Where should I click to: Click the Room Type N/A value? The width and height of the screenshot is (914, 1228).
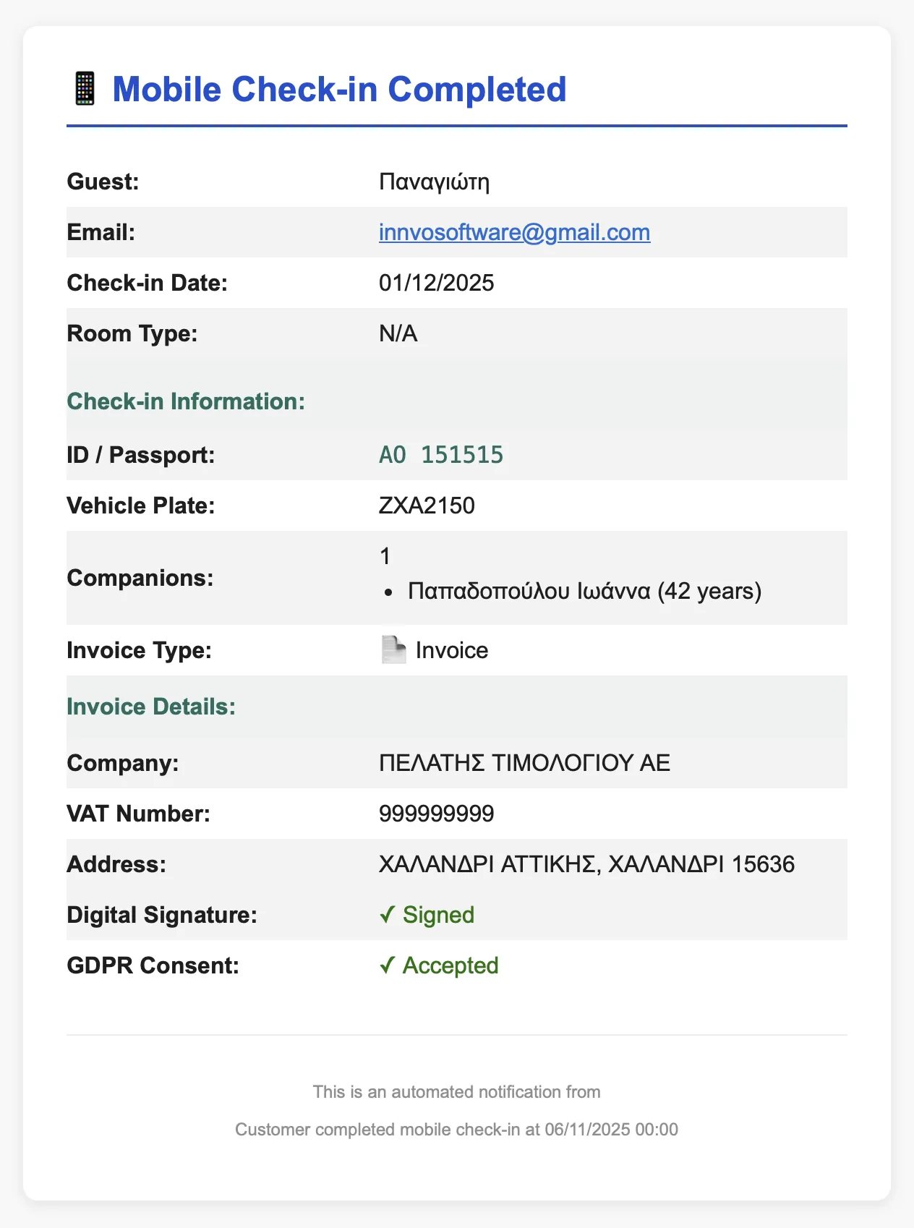(398, 333)
